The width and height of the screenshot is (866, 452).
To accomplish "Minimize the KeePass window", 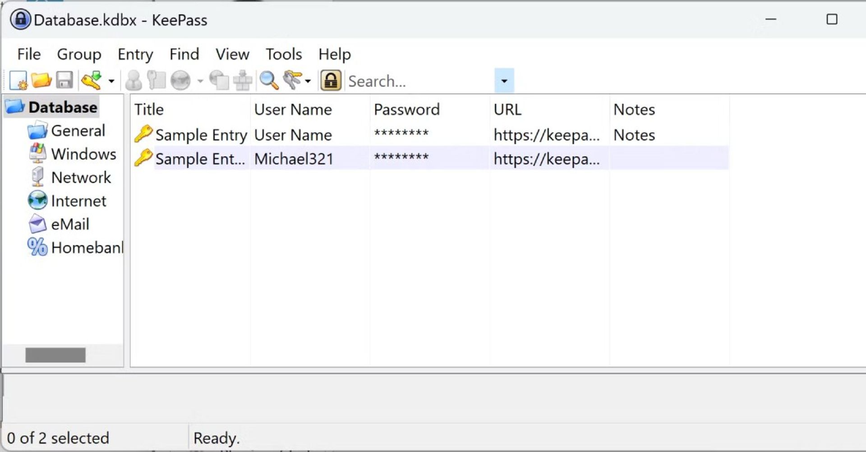I will (x=771, y=19).
